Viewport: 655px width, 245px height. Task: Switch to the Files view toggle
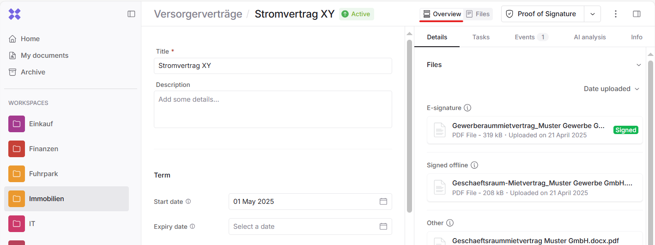click(x=478, y=14)
